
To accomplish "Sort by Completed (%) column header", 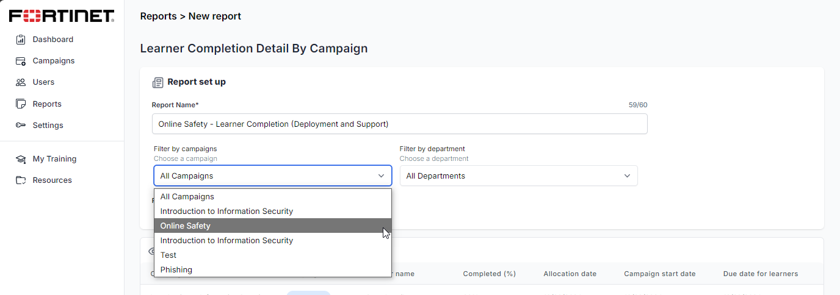I will coord(490,274).
